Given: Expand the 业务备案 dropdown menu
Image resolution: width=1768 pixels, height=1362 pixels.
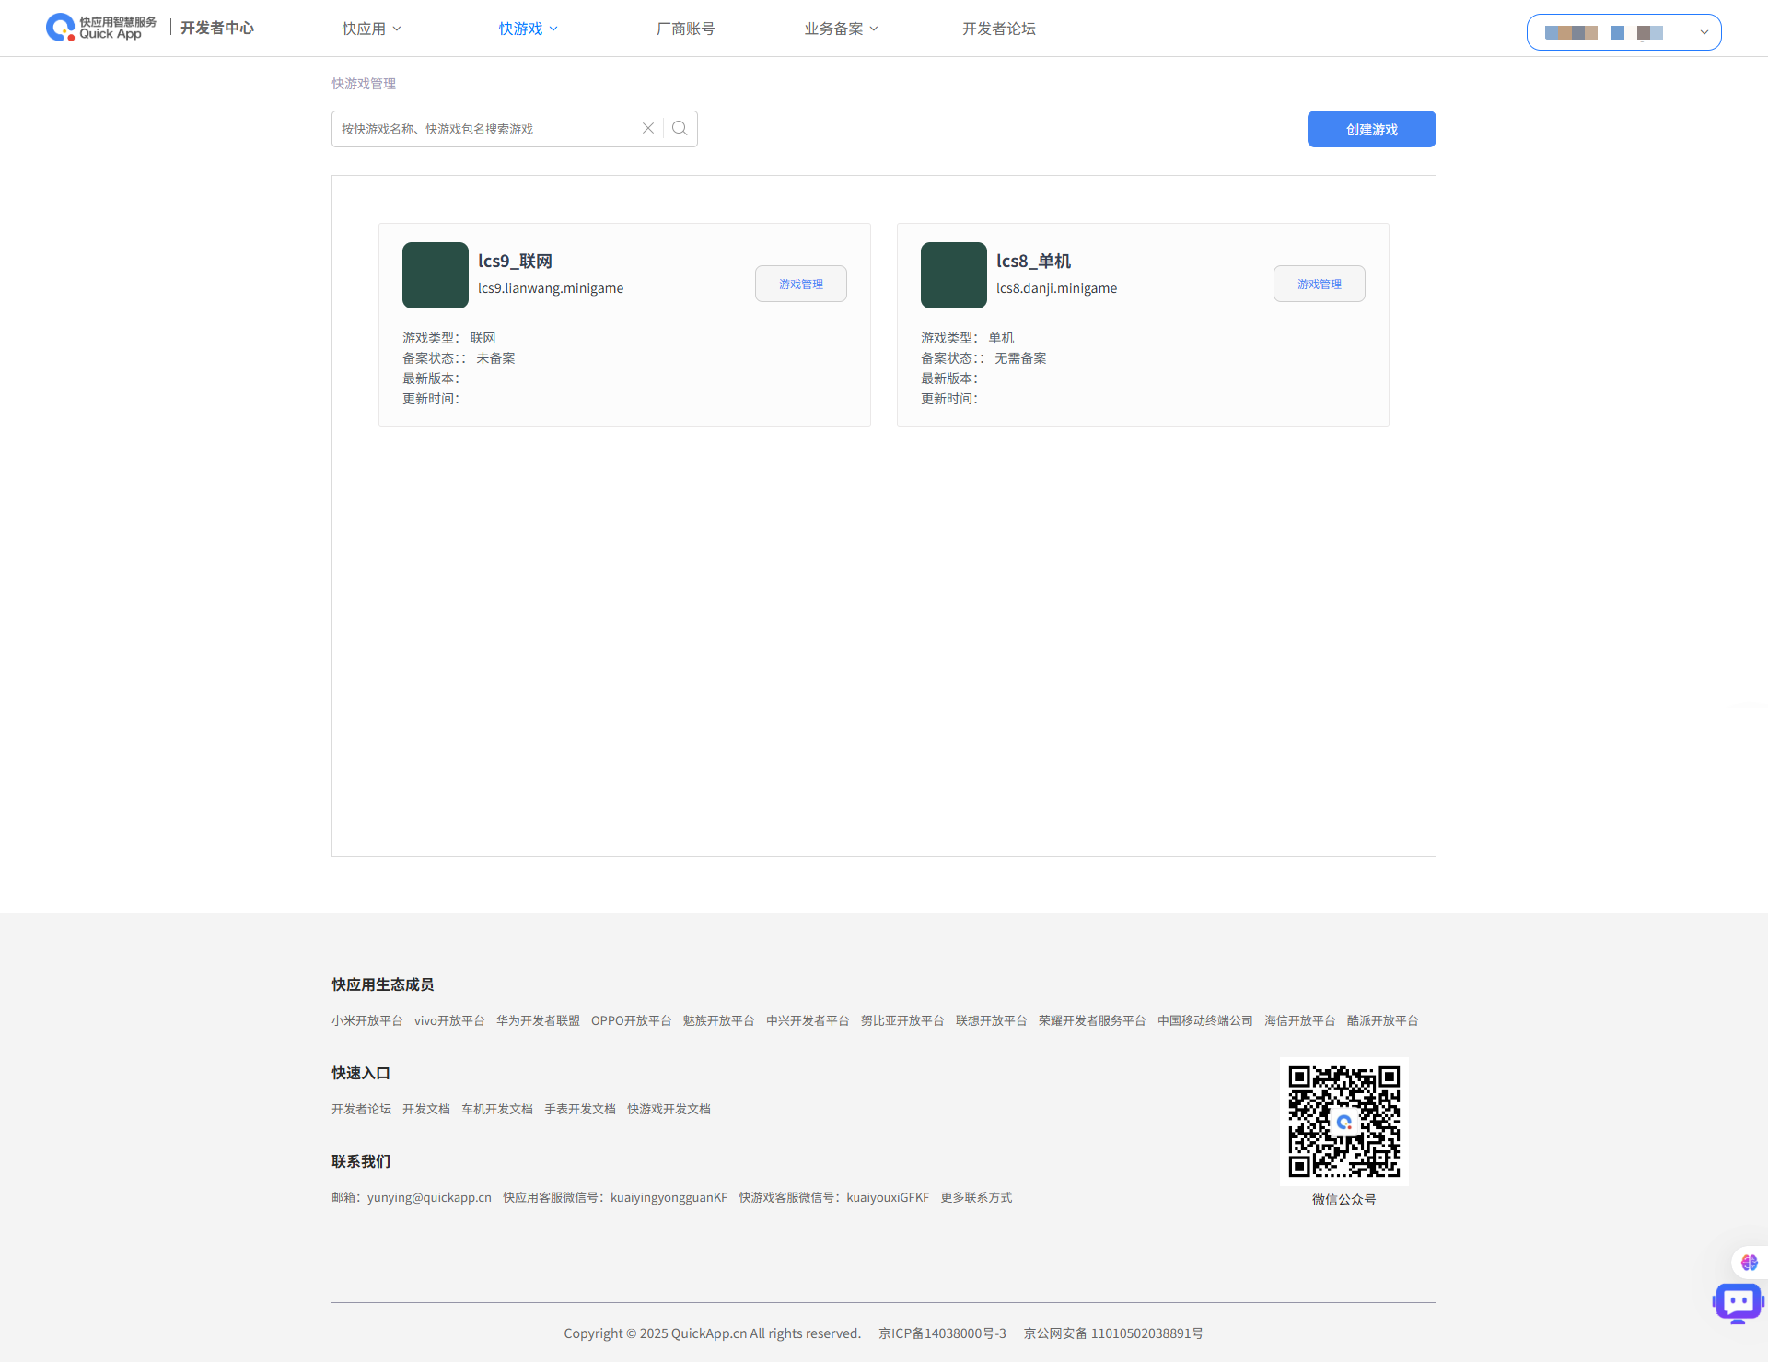Looking at the screenshot, I should (841, 29).
